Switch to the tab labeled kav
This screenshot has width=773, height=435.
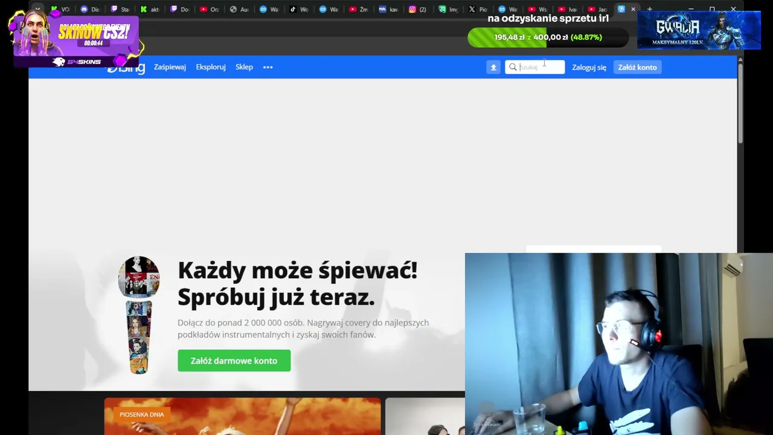tap(388, 9)
